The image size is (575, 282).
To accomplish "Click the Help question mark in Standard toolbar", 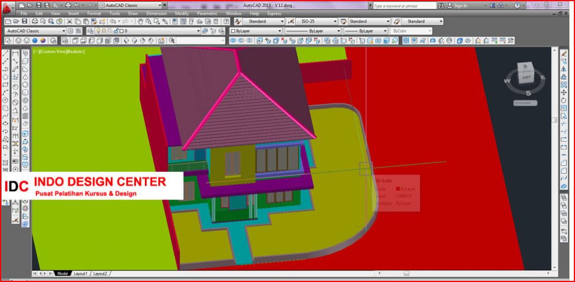I will (227, 21).
